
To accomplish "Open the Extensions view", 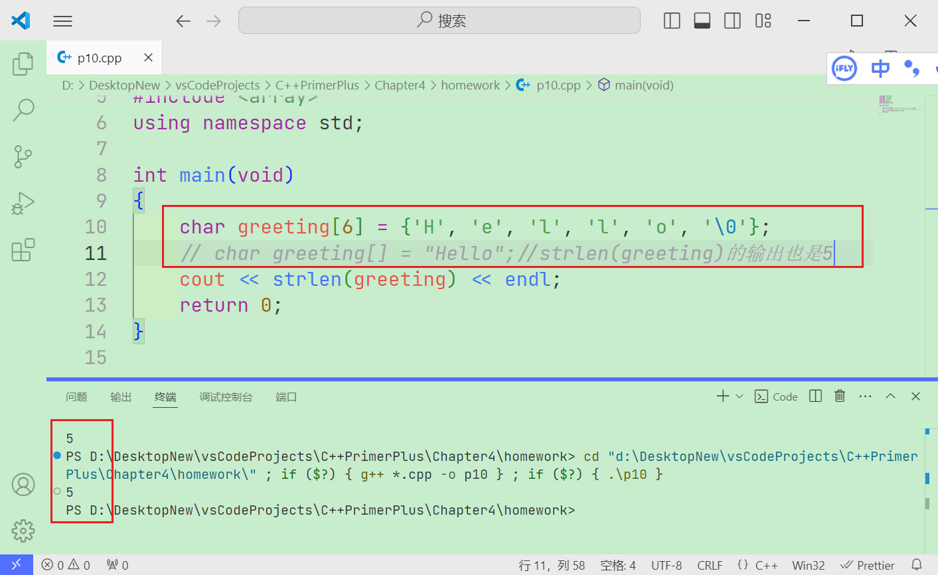I will point(23,250).
